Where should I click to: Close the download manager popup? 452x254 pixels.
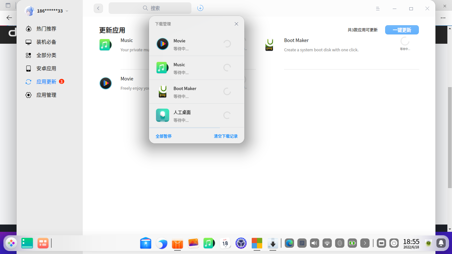(236, 24)
